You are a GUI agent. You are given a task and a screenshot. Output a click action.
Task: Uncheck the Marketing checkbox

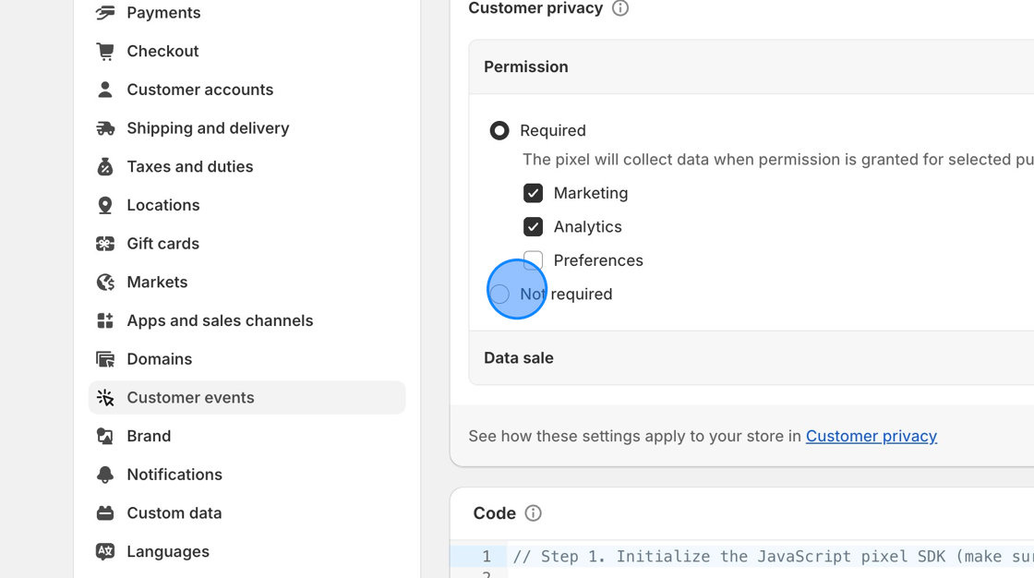click(533, 193)
